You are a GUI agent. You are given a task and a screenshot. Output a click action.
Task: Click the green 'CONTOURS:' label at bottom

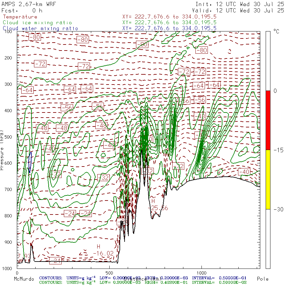[51, 283]
